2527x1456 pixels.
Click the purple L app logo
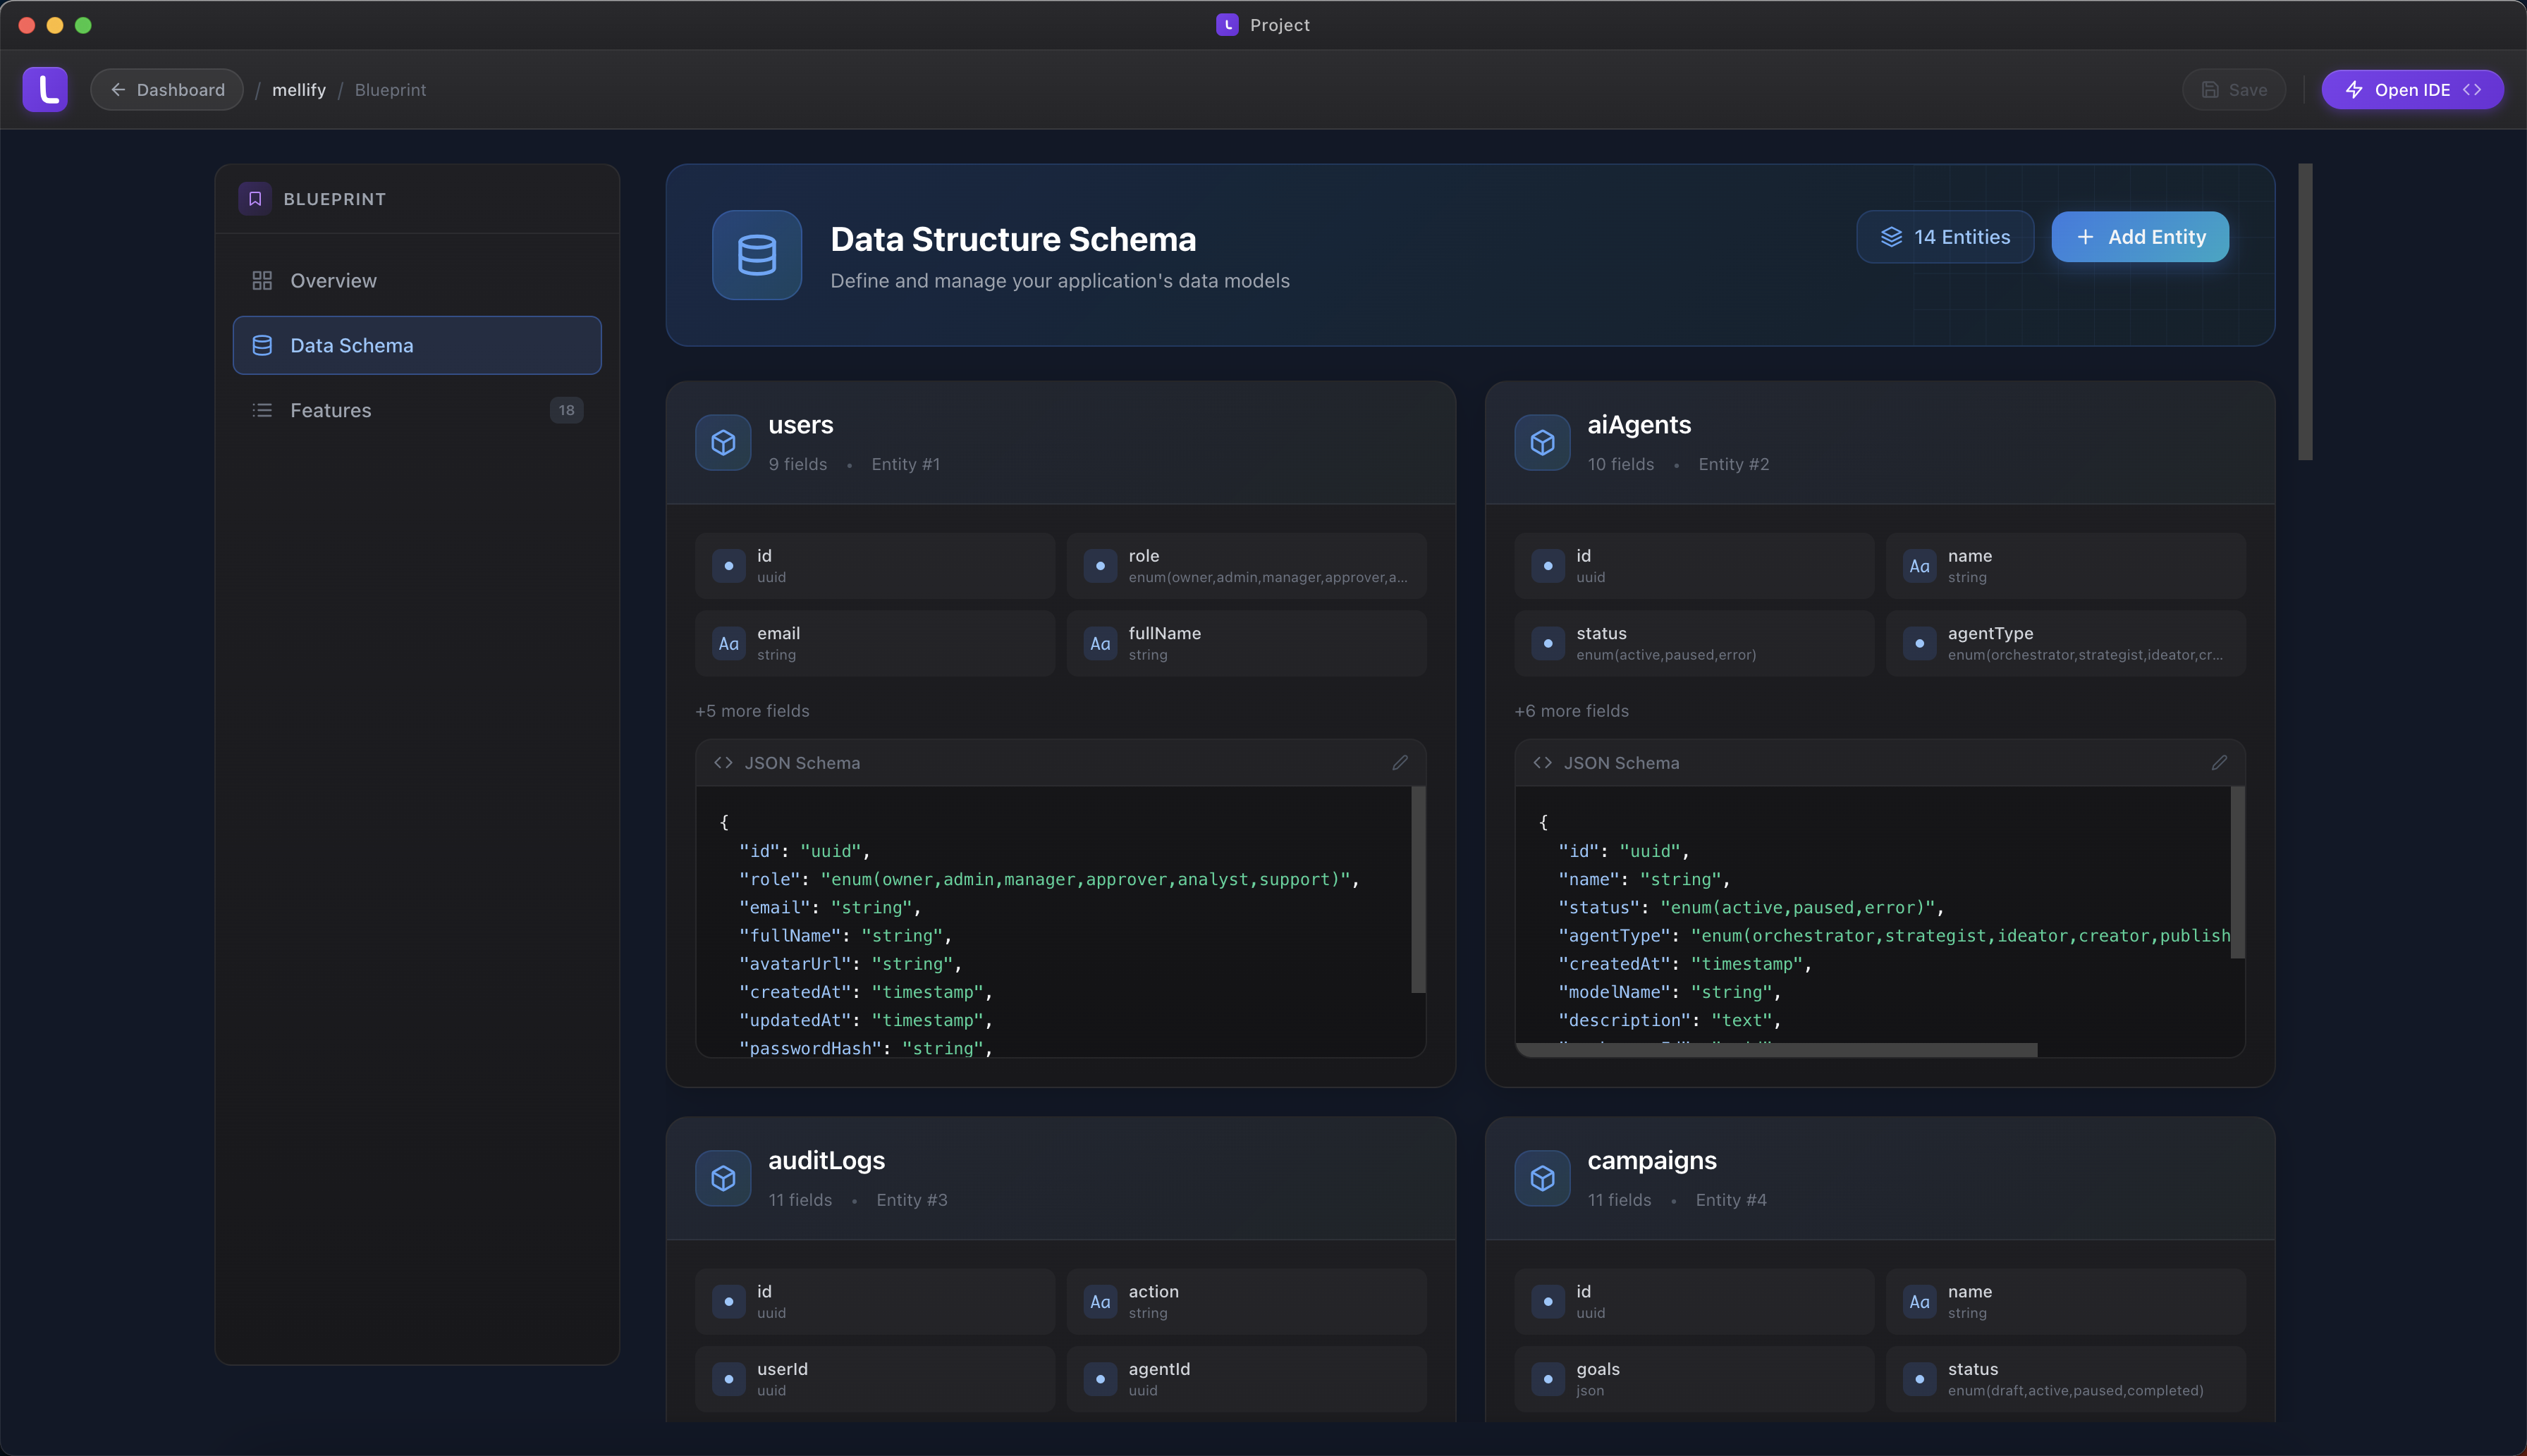(45, 90)
